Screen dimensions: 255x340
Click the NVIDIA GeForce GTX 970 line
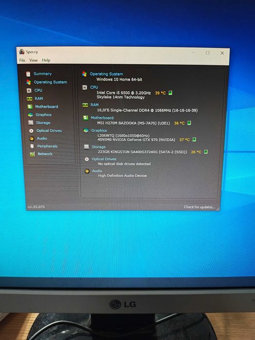click(136, 140)
